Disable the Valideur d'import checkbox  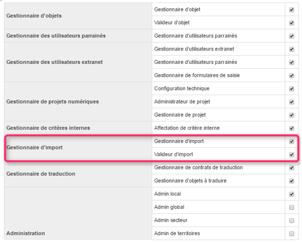tap(292, 154)
